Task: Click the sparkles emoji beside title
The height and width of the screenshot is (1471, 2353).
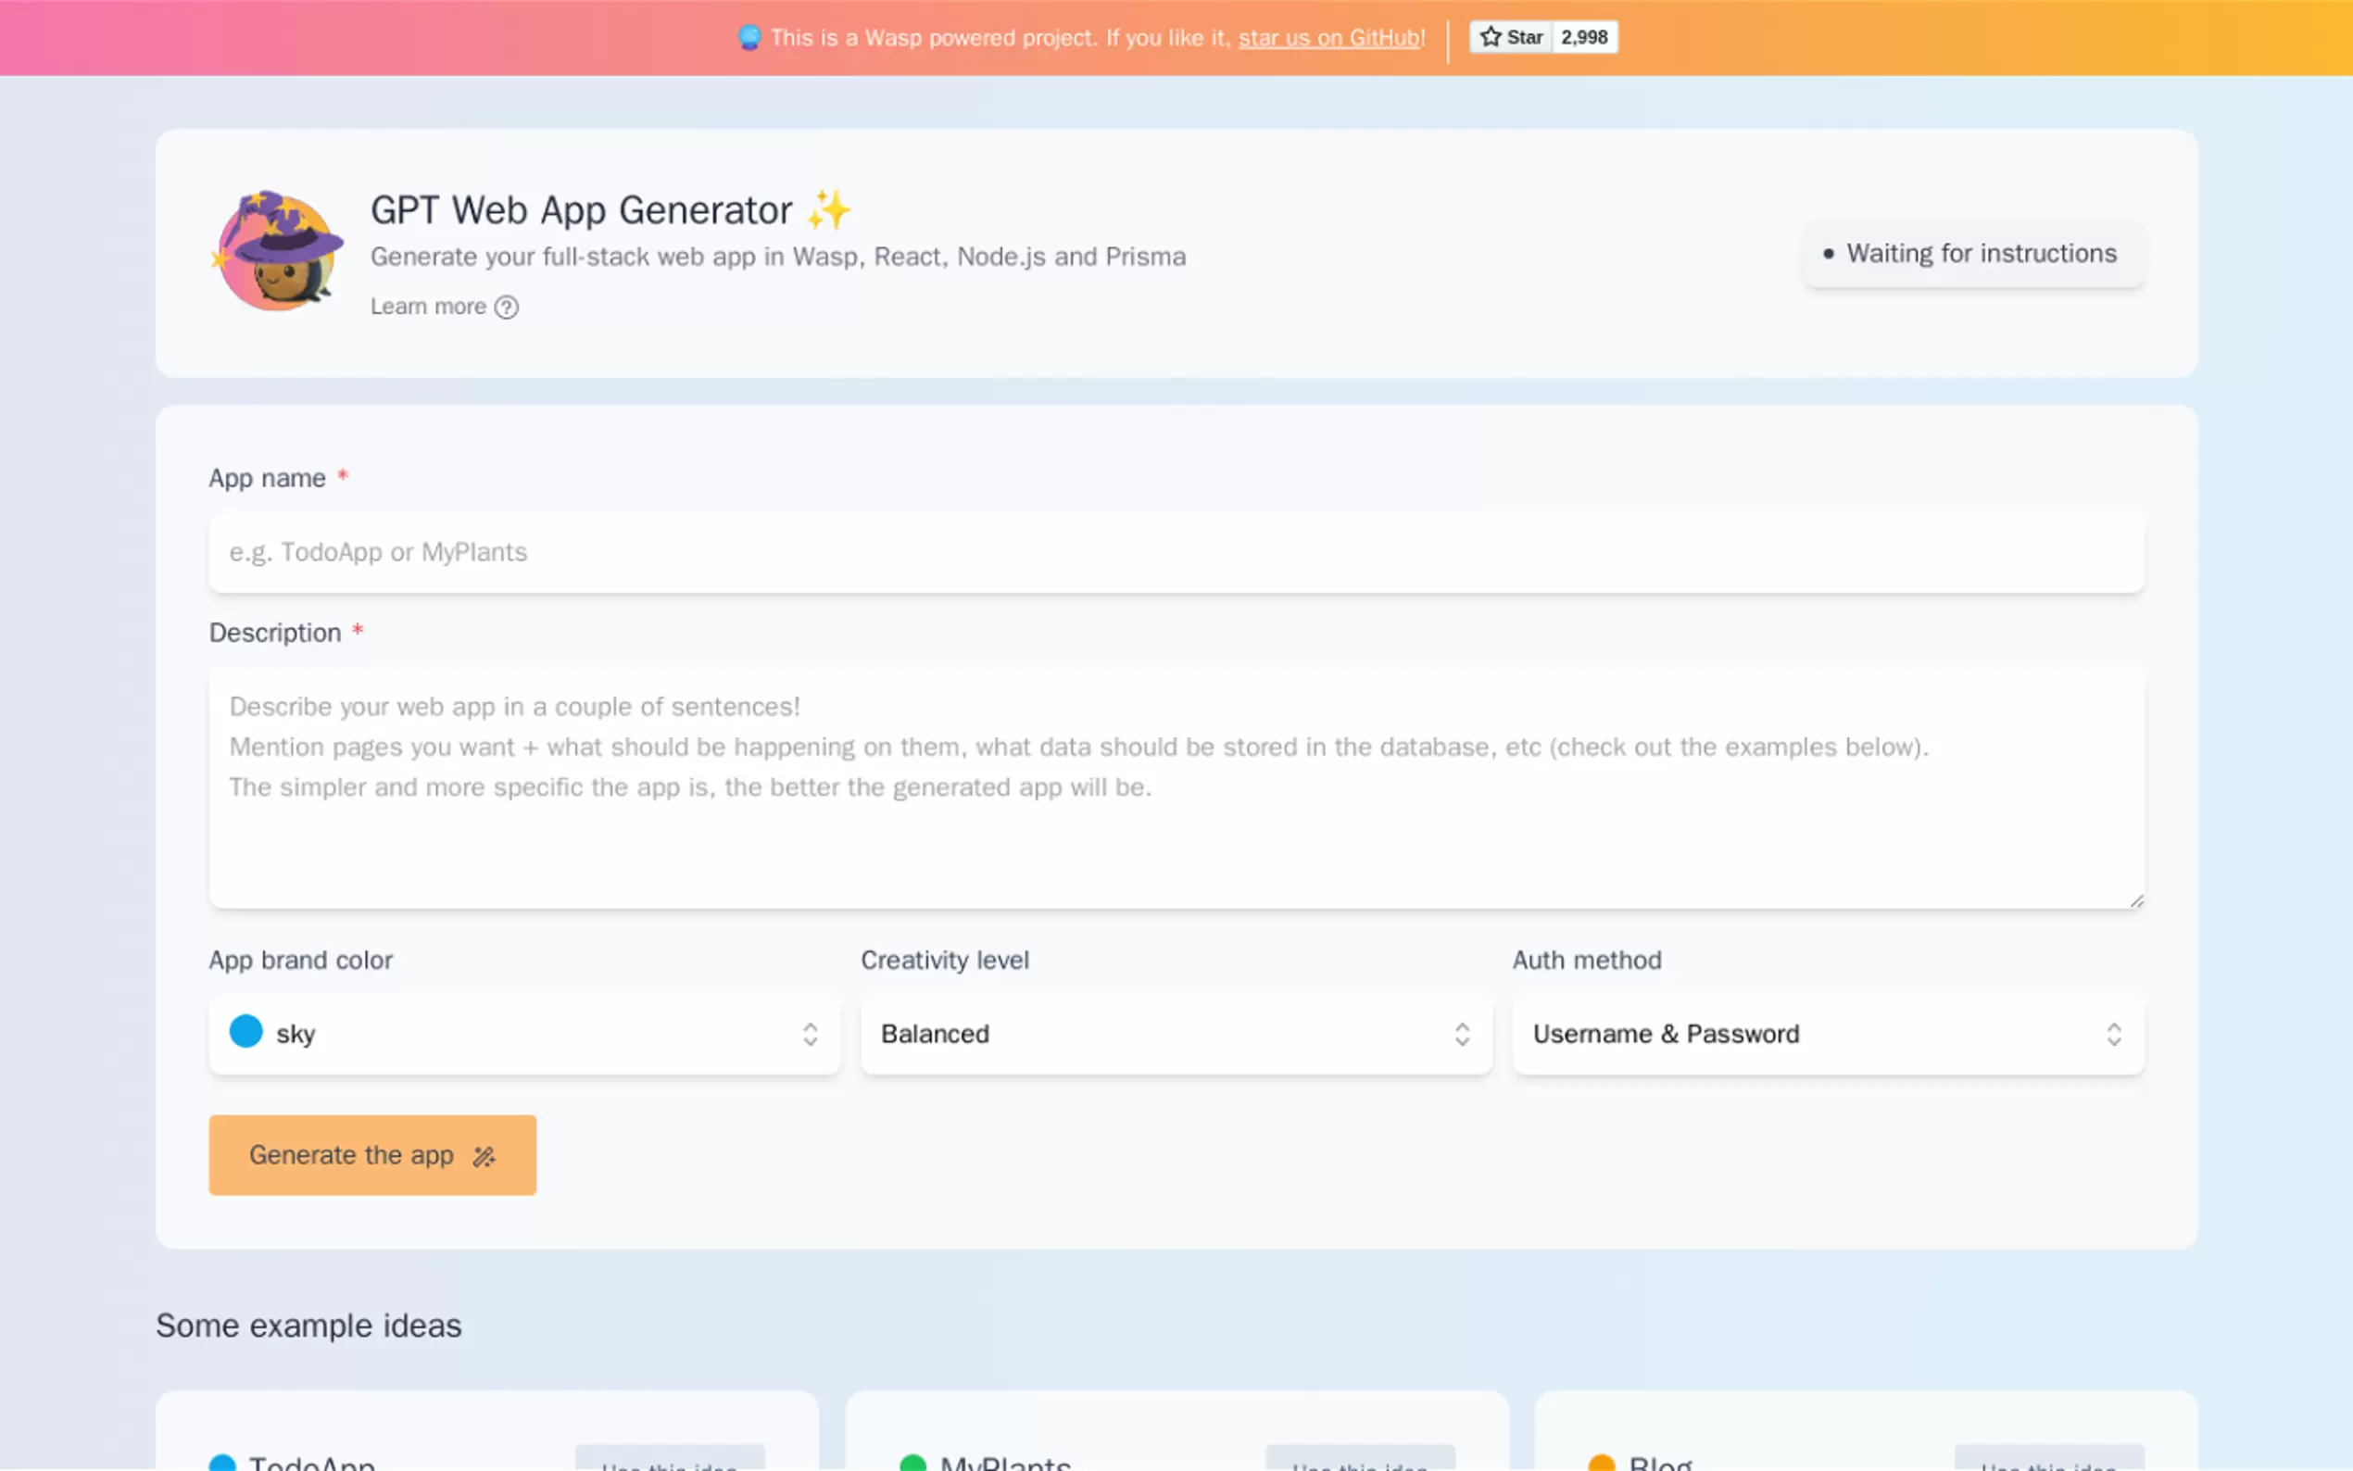Action: coord(829,210)
